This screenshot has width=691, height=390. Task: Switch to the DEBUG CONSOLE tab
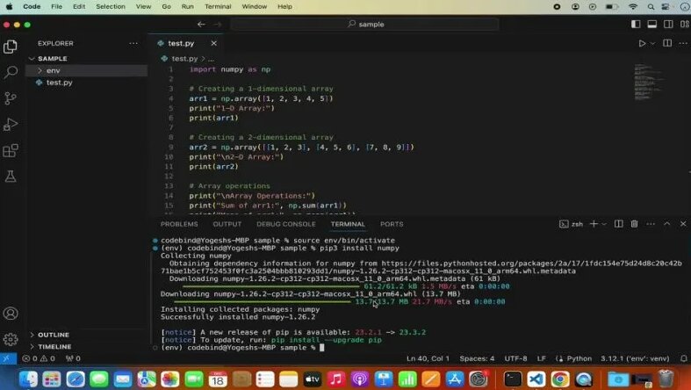[286, 224]
